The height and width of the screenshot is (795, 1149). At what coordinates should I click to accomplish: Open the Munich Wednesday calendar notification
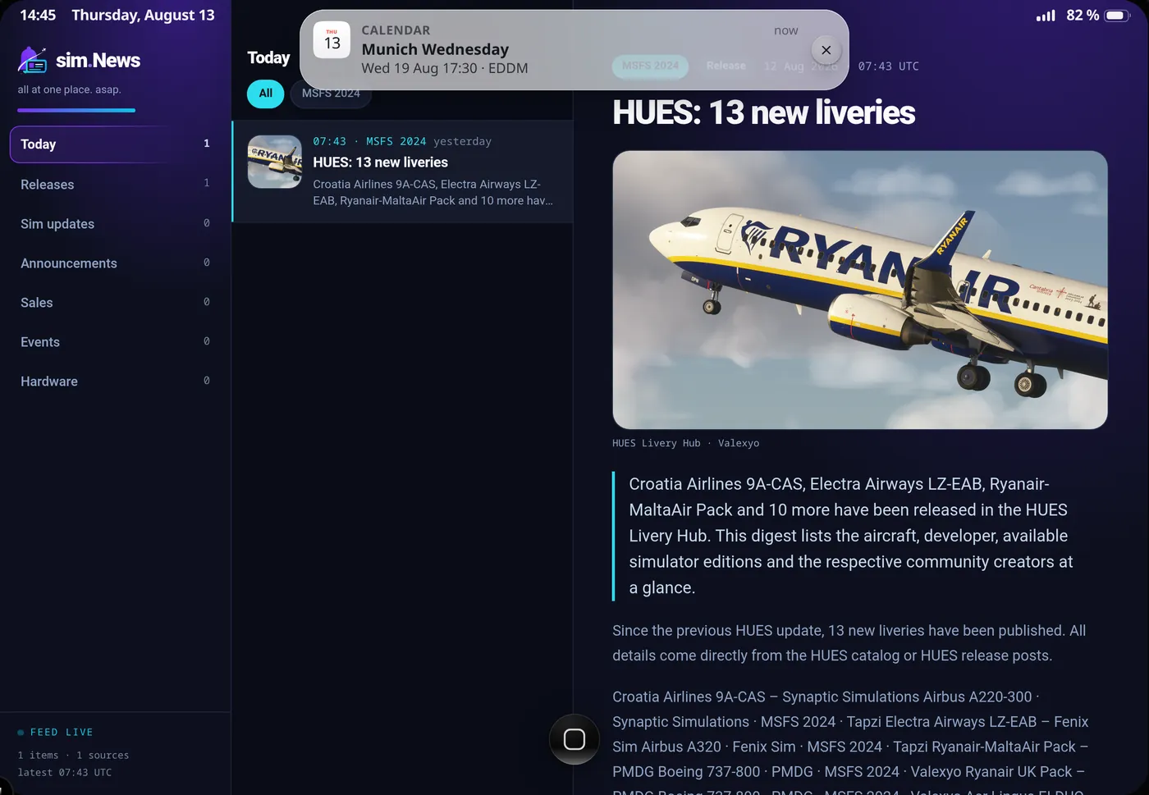[x=574, y=50]
